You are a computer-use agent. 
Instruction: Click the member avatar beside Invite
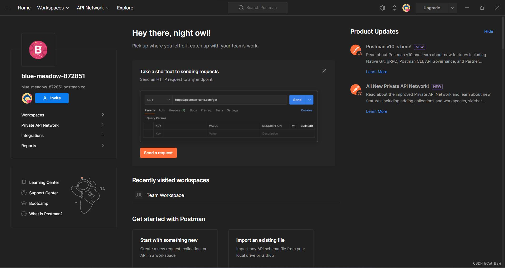(x=27, y=98)
